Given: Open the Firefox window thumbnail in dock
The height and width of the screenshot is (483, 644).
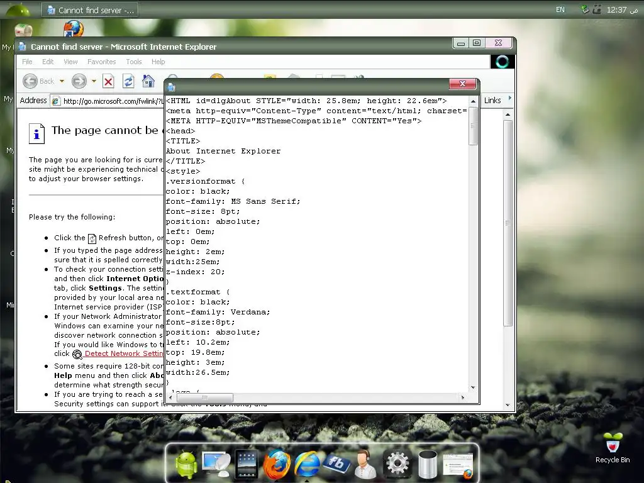Looking at the screenshot, I should pos(458,466).
